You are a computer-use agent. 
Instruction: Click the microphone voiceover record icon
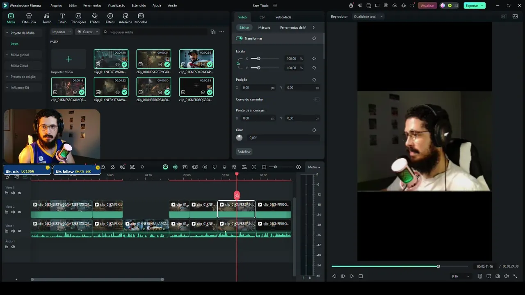[x=224, y=167]
